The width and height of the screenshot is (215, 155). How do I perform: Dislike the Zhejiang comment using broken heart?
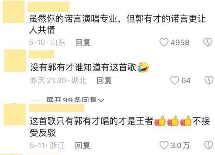[x=208, y=145]
